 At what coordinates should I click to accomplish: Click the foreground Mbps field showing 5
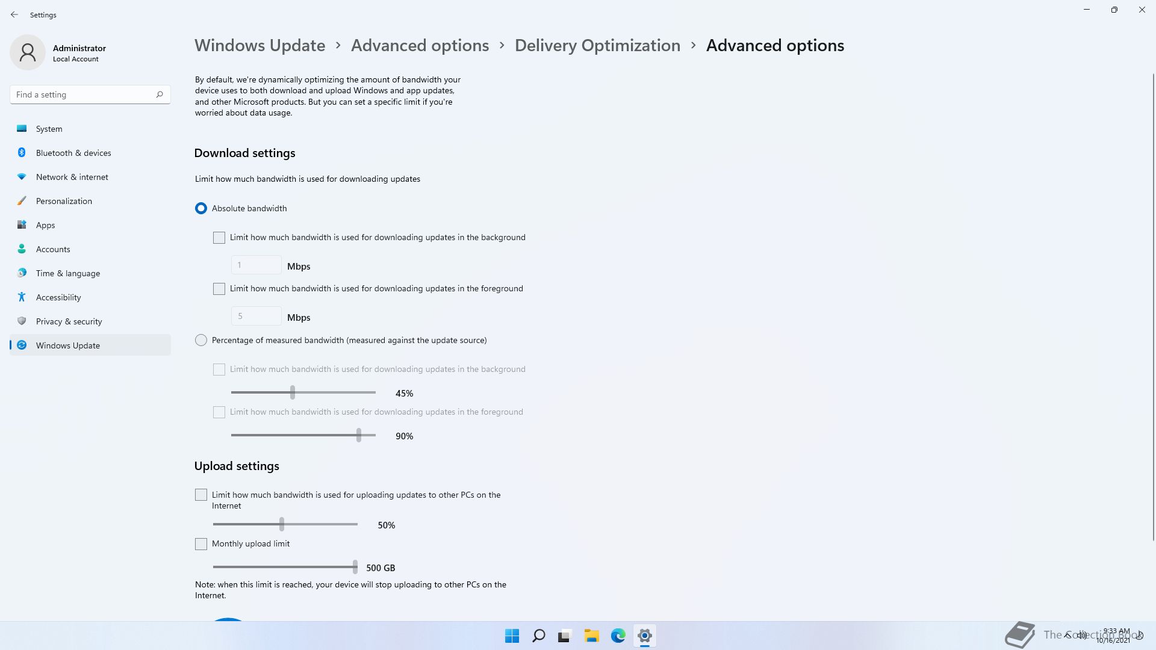pos(256,316)
